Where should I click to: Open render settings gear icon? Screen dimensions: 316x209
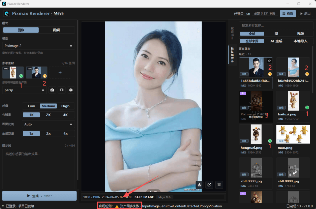click(x=71, y=90)
